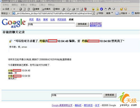Screen dimensions: 140x108
Task: Click the speech bubble icon in toolbar
Action: [113, 9]
